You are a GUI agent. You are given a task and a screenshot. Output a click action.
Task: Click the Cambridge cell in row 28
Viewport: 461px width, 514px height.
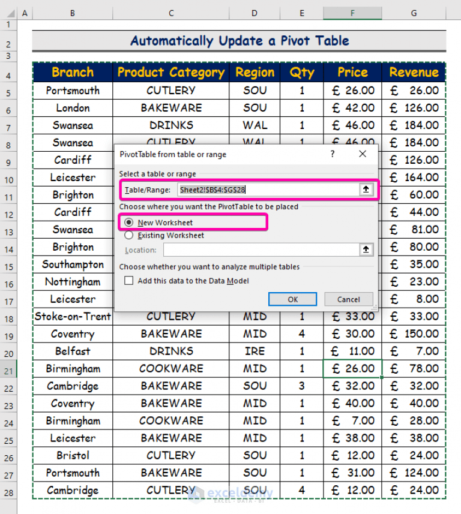coord(73,490)
